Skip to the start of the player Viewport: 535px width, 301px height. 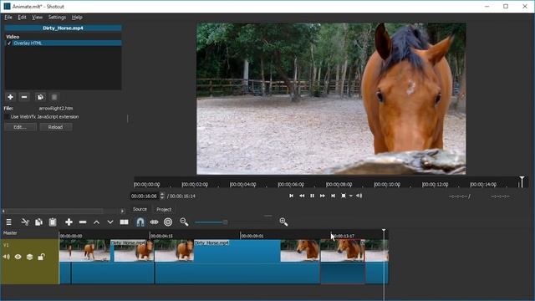pyautogui.click(x=291, y=196)
